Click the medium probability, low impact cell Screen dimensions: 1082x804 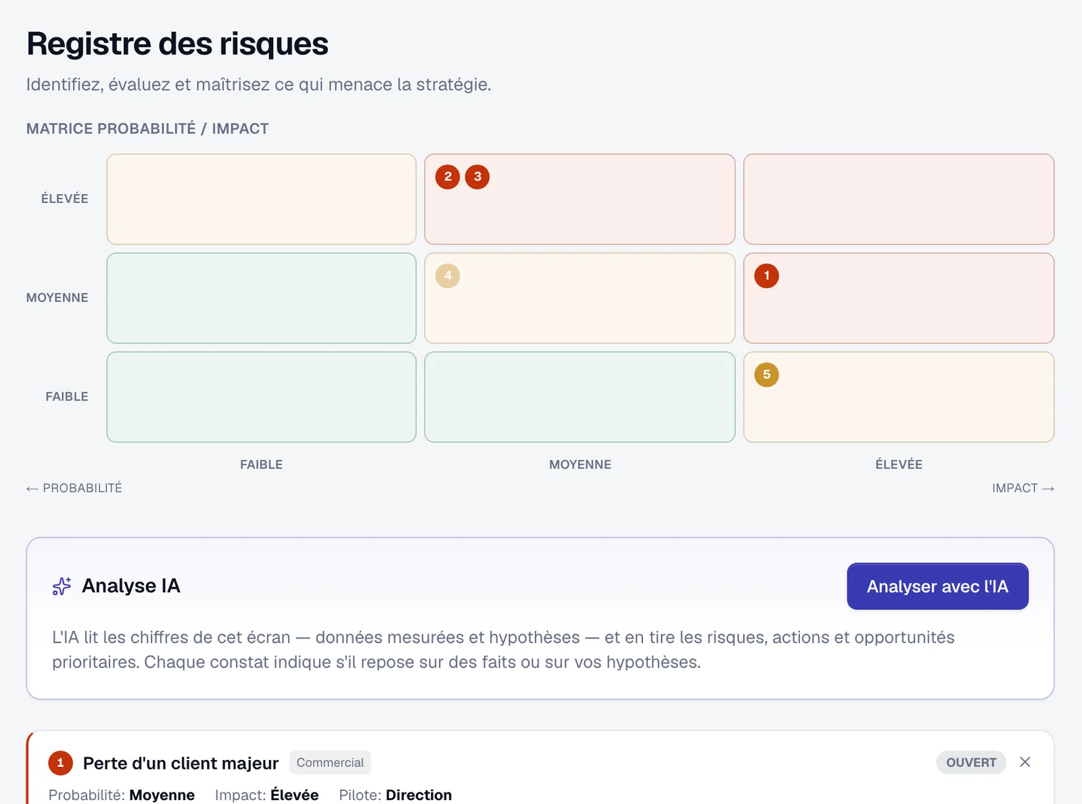[x=261, y=298]
